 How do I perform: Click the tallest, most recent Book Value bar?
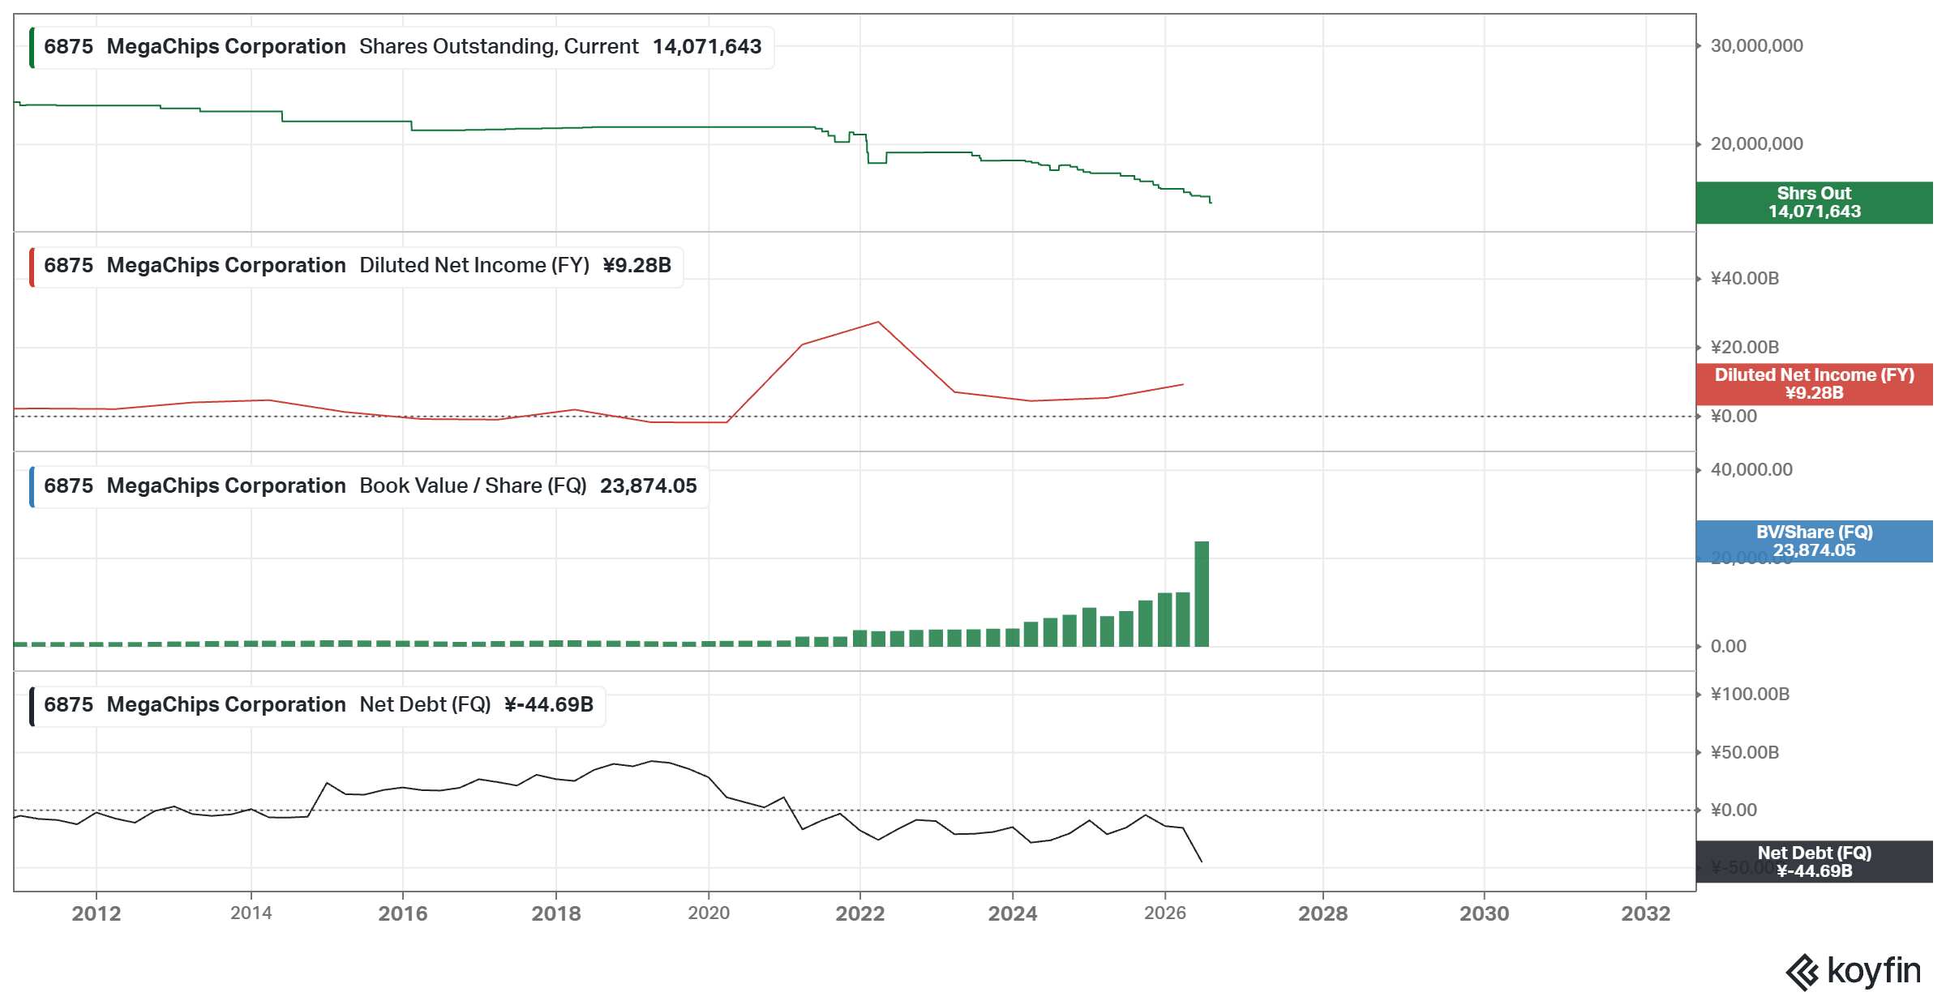coord(1202,594)
